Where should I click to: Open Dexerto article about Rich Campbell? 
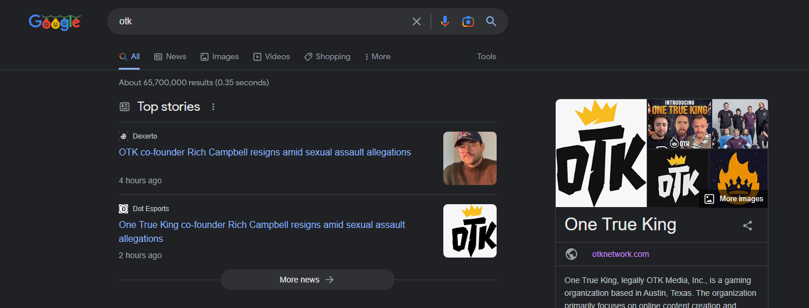pos(265,152)
